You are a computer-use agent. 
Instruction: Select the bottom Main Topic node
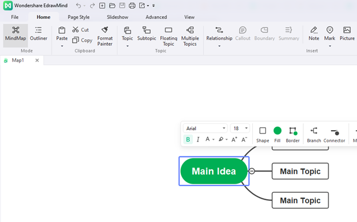[x=300, y=200]
